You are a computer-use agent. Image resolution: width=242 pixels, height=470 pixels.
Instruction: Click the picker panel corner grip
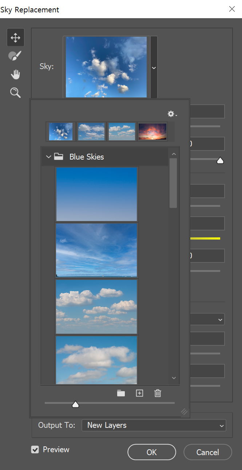pos(184,411)
